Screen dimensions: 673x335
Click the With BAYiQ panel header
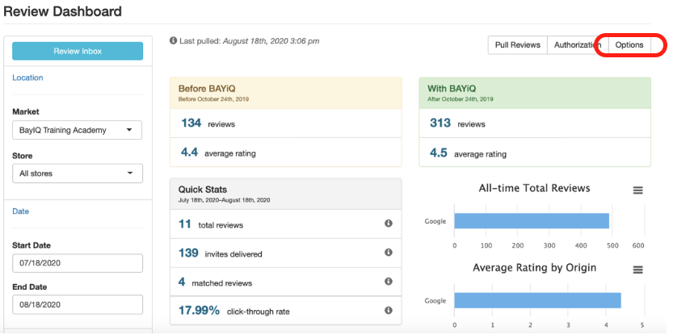click(x=535, y=93)
